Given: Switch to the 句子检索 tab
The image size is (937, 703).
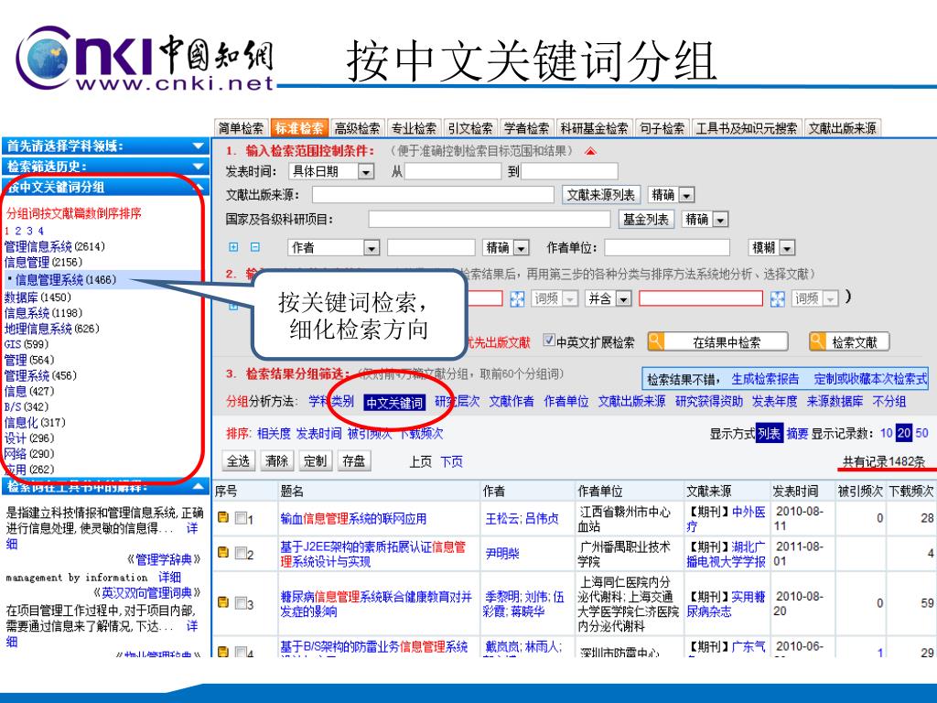Looking at the screenshot, I should coord(662,128).
